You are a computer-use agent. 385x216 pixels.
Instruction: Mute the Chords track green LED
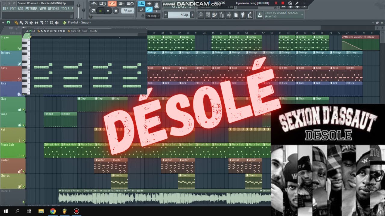click(x=24, y=187)
